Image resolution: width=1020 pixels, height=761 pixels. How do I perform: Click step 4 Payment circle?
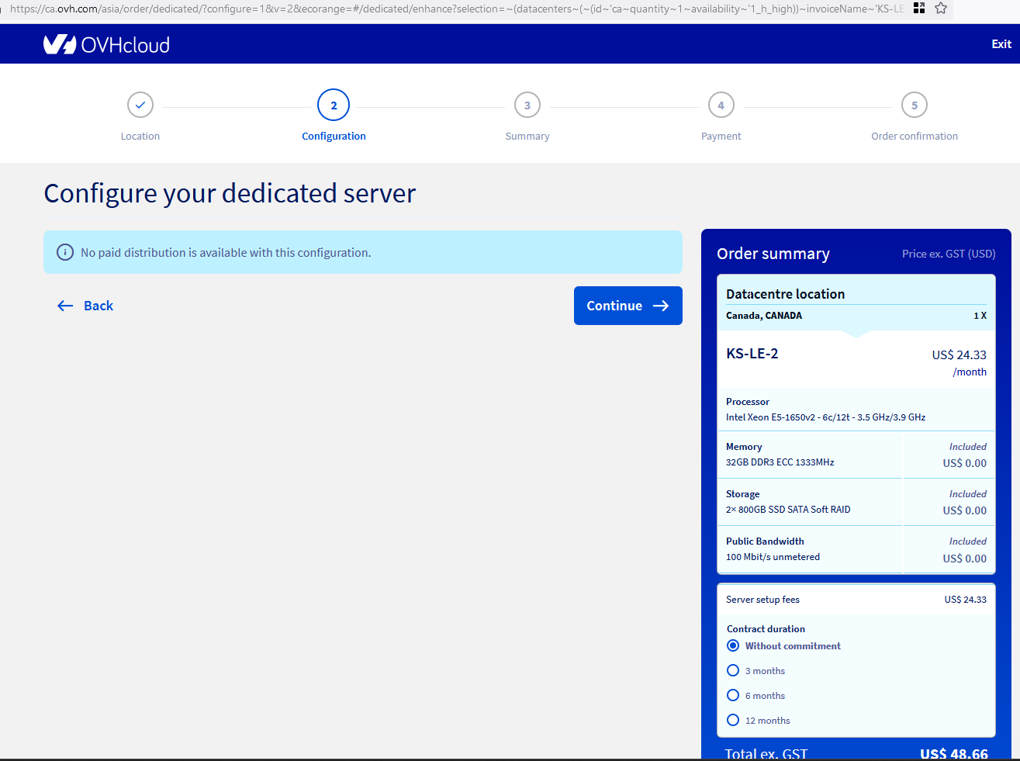pos(721,105)
